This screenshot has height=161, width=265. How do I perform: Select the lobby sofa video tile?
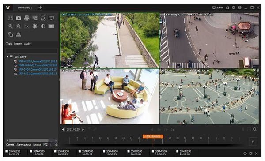tap(110, 96)
